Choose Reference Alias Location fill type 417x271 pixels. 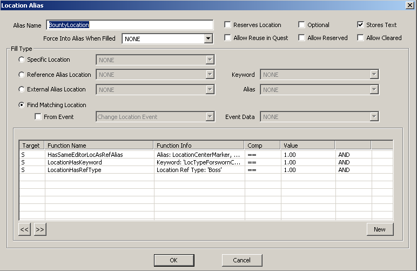click(x=22, y=75)
